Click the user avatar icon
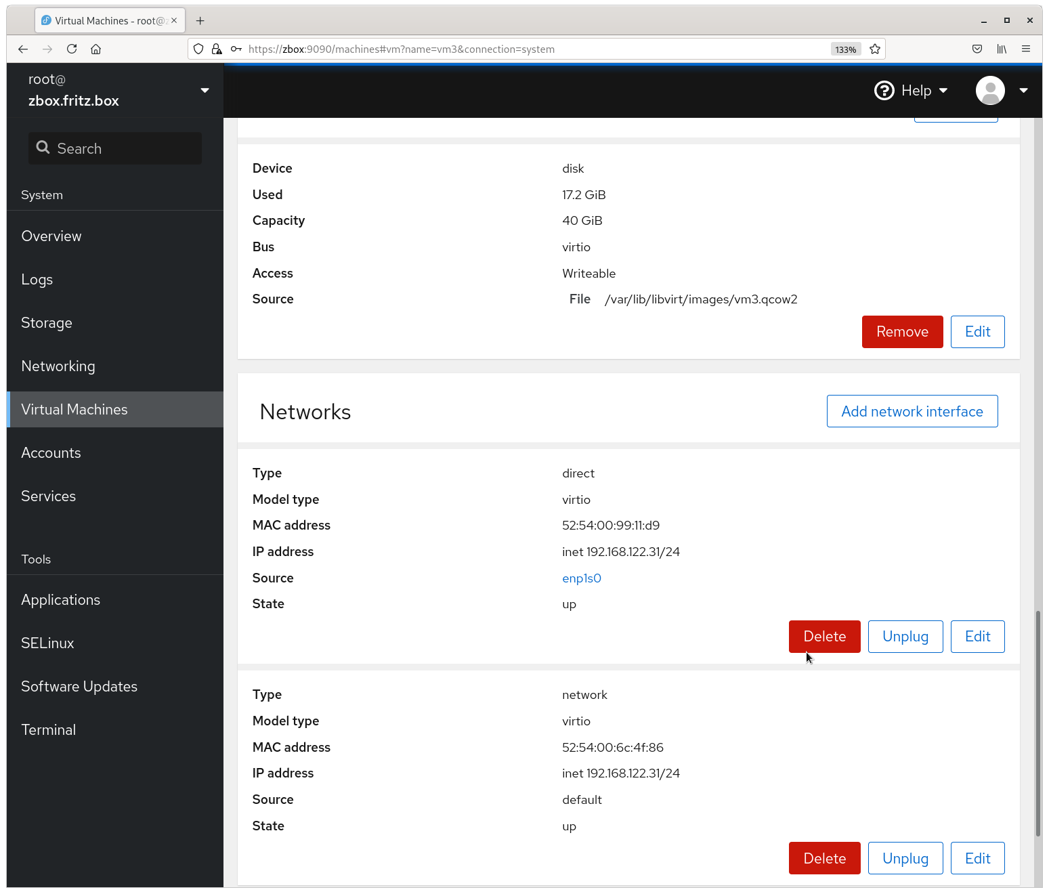The width and height of the screenshot is (1049, 894). [x=990, y=90]
